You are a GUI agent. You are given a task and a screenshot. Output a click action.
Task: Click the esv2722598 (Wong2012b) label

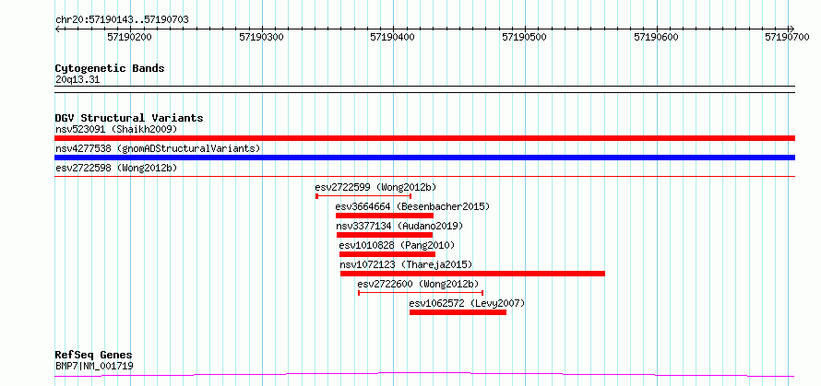coord(116,168)
